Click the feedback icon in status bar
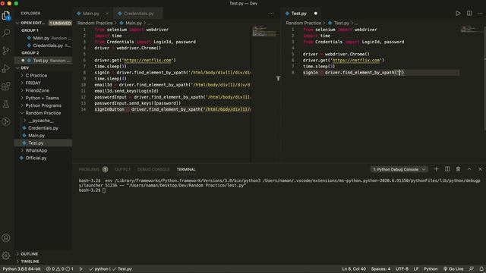This screenshot has width=486, height=273. point(472,269)
